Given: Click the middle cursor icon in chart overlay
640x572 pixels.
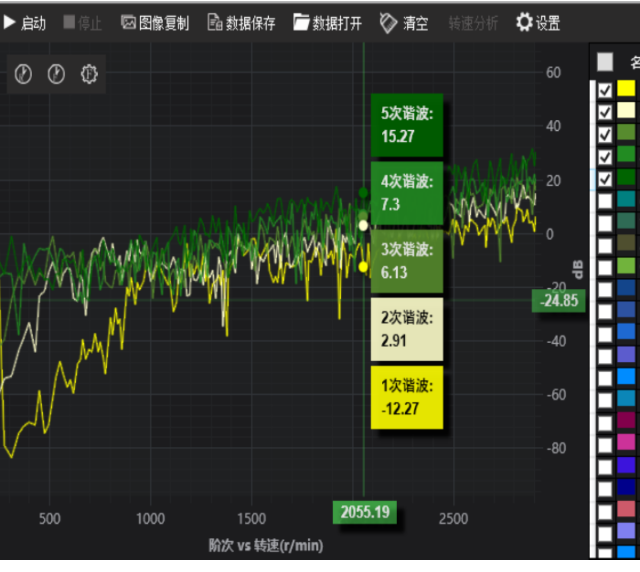Looking at the screenshot, I should pos(56,74).
